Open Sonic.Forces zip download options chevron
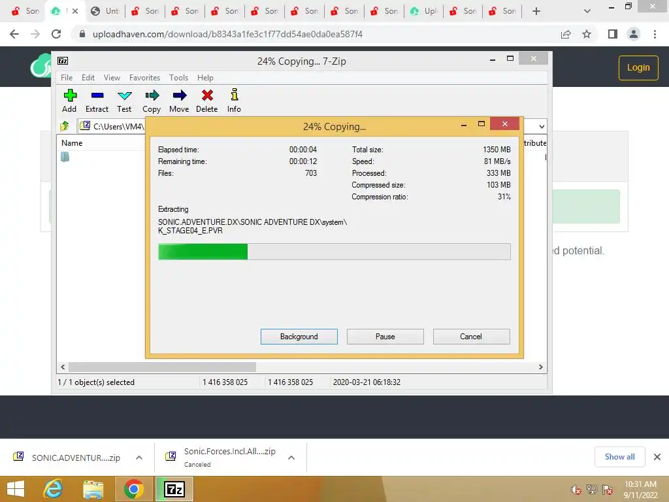 (x=291, y=458)
